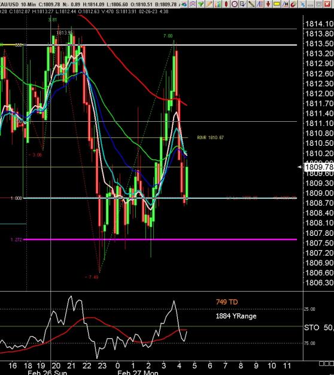Screen dimensions: 334x375
Task: Click the red candlestick chart icon
Action: pos(226,4)
